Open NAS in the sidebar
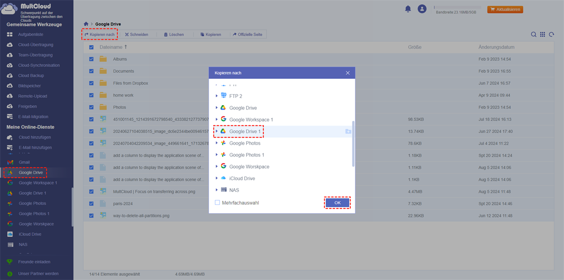564x280 pixels. point(23,244)
